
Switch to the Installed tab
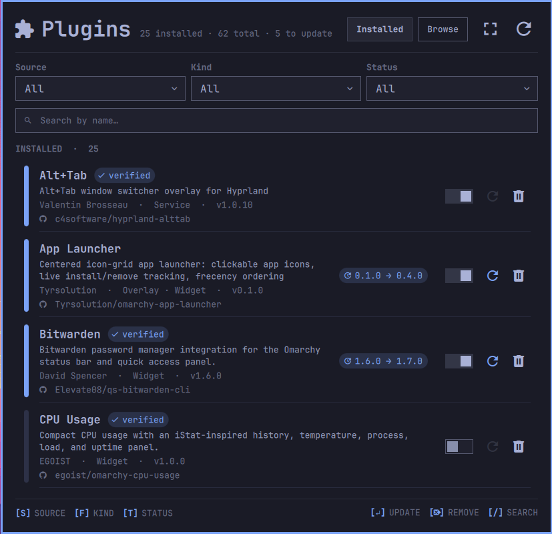point(380,29)
